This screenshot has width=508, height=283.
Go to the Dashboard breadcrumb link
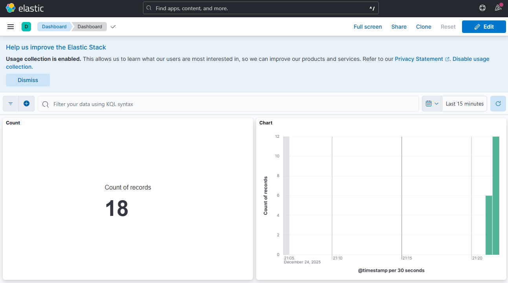[54, 27]
